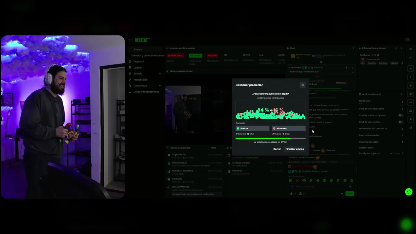Open the Stream sidebar section

(x=145, y=49)
